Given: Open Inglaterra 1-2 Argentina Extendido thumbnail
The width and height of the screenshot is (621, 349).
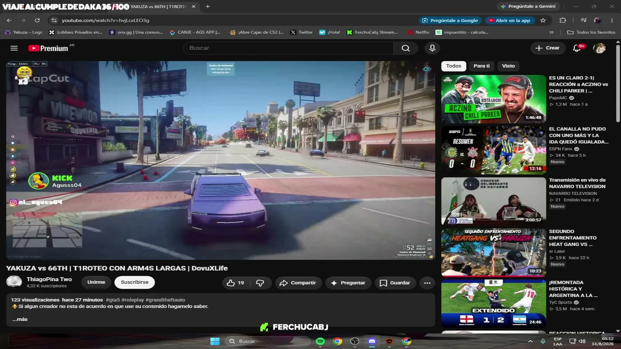Looking at the screenshot, I should tap(493, 303).
